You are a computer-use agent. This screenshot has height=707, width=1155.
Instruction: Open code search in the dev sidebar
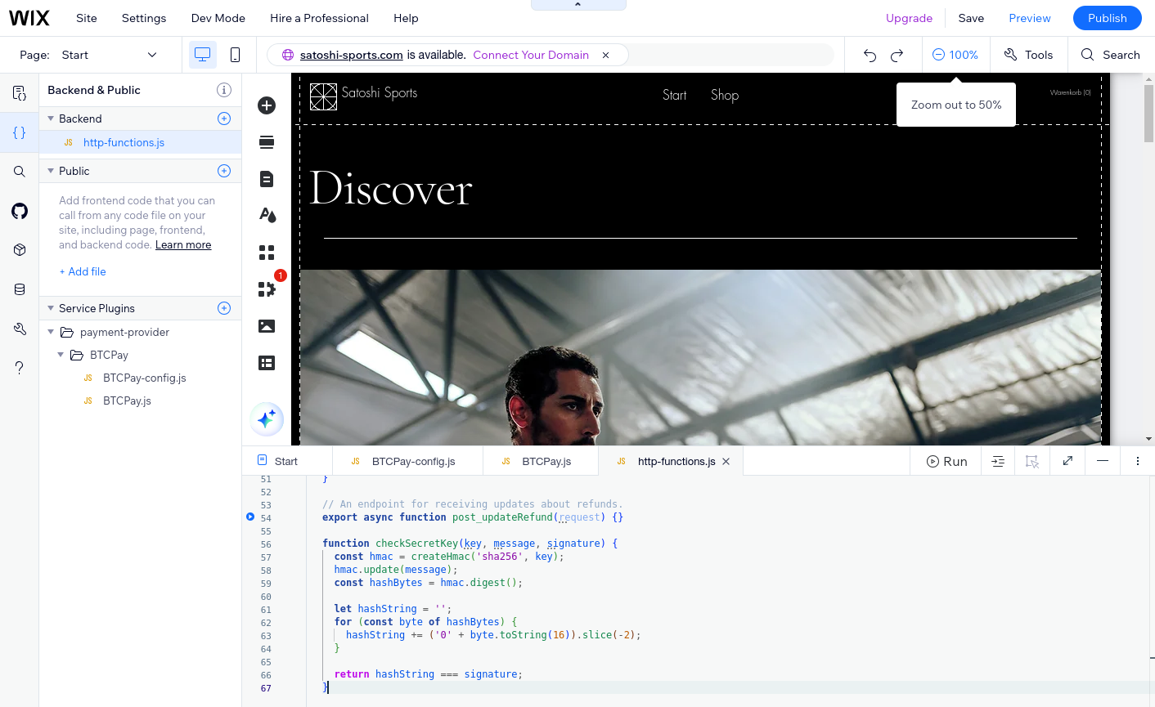pos(19,171)
